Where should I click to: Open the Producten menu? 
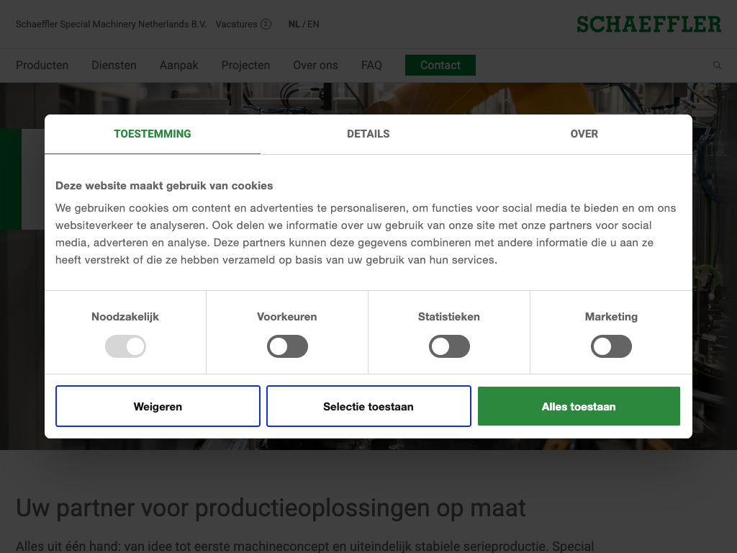pos(42,66)
